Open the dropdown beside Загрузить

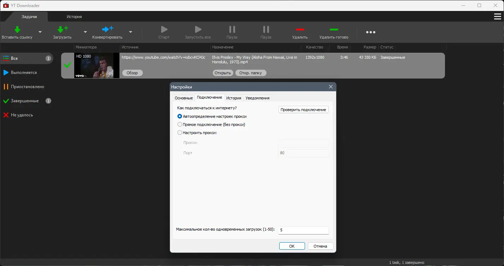point(85,32)
